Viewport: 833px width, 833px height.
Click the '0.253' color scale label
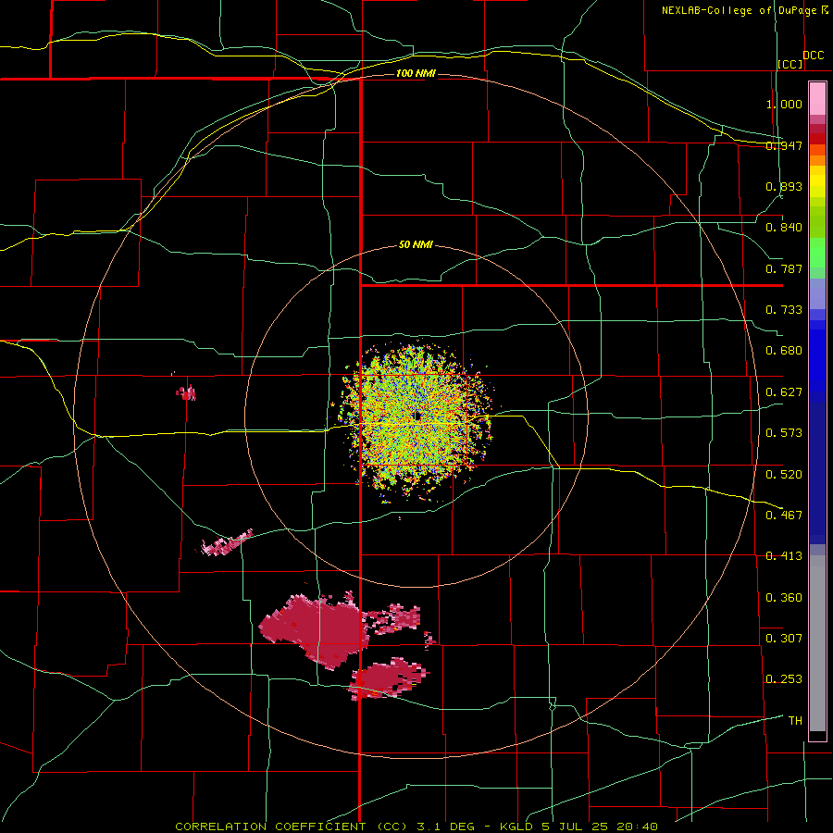[x=784, y=679]
